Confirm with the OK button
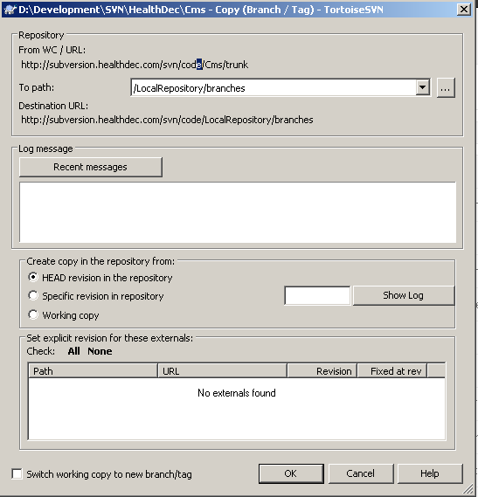This screenshot has height=497, width=478. coord(291,473)
